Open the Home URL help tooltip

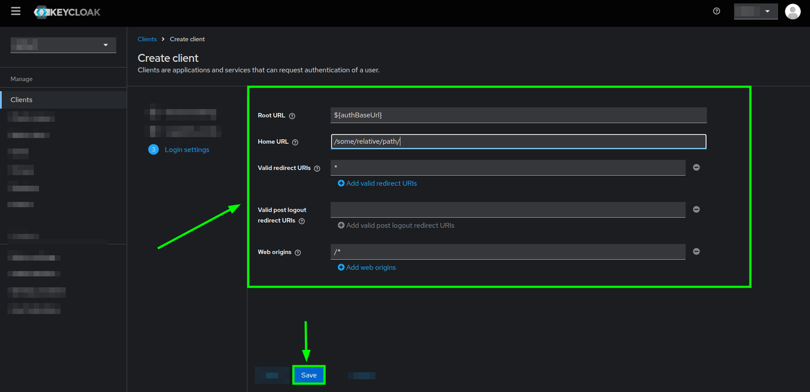[295, 142]
